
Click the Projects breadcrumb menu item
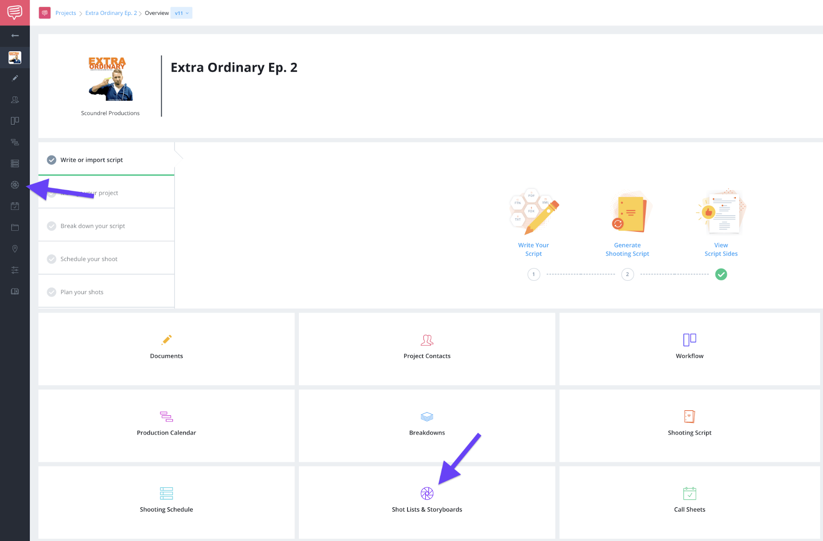point(66,13)
